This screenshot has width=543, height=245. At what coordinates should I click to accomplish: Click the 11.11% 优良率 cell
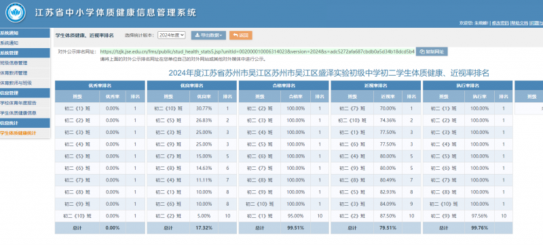pos(204,180)
